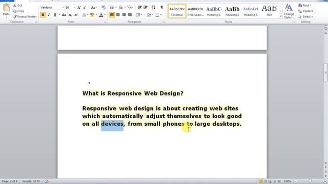Toggle Underline formatting
Image resolution: width=328 pixels, height=184 pixels.
point(55,15)
